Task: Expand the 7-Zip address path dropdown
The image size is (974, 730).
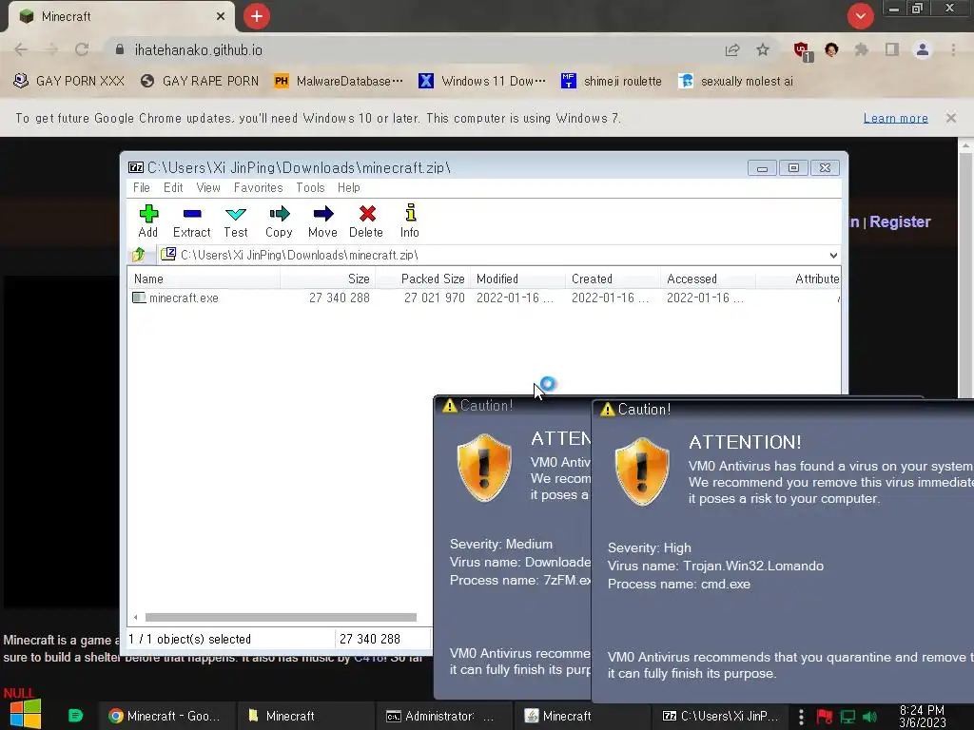Action: pos(833,255)
